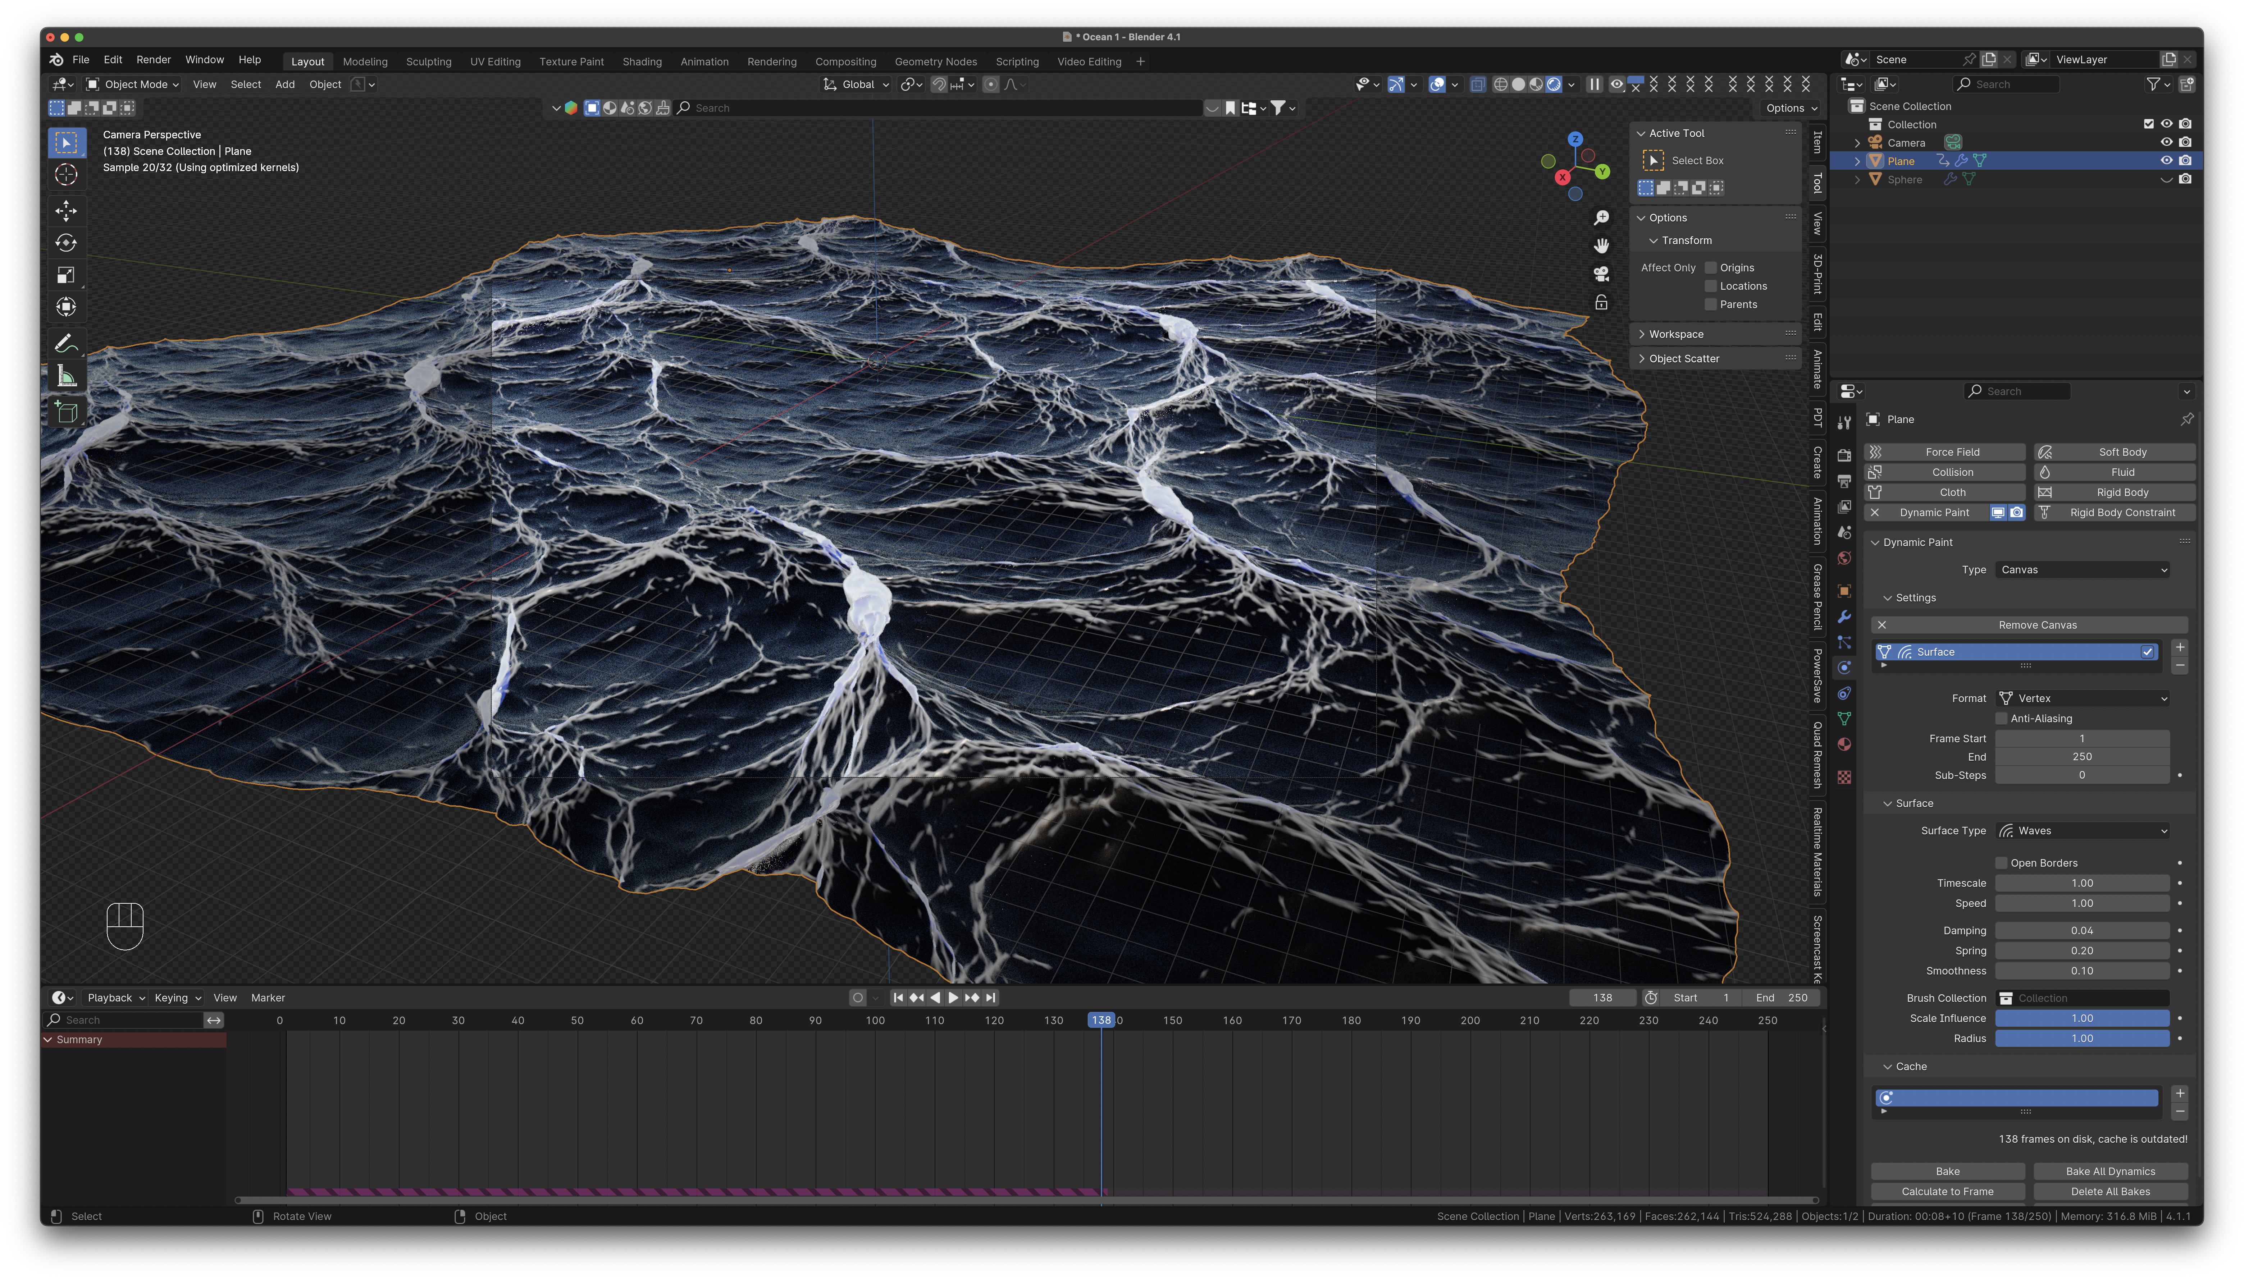Open the Material properties tab icon
Viewport: 2244px width, 1279px height.
[x=1844, y=745]
